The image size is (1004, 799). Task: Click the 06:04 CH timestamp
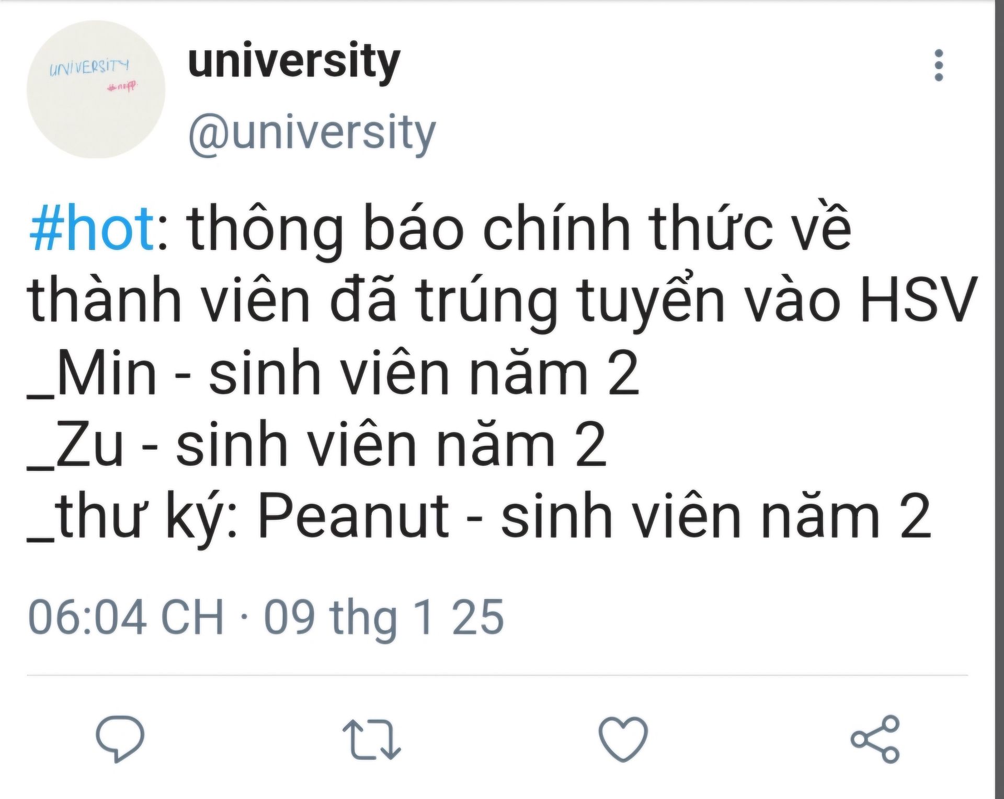[x=126, y=617]
